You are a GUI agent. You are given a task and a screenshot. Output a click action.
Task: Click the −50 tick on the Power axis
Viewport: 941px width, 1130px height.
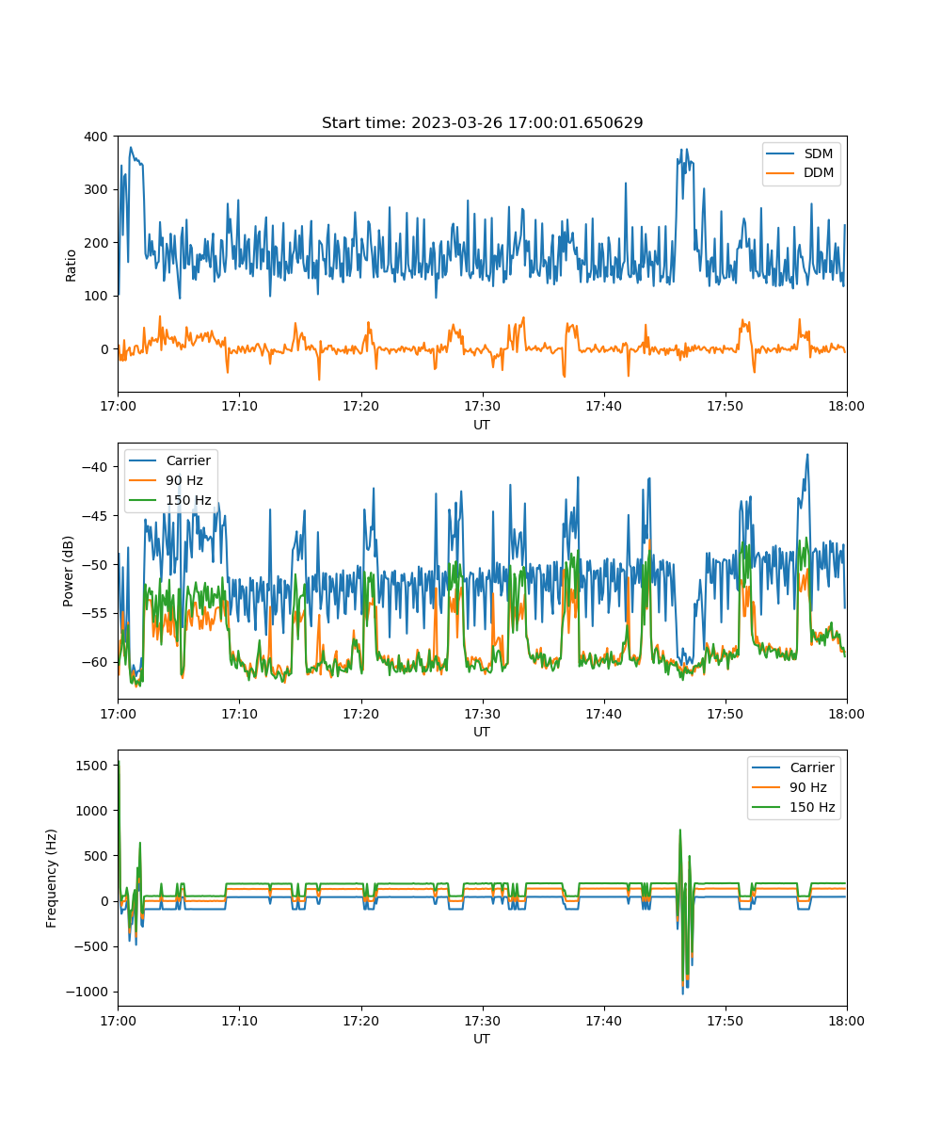point(96,565)
